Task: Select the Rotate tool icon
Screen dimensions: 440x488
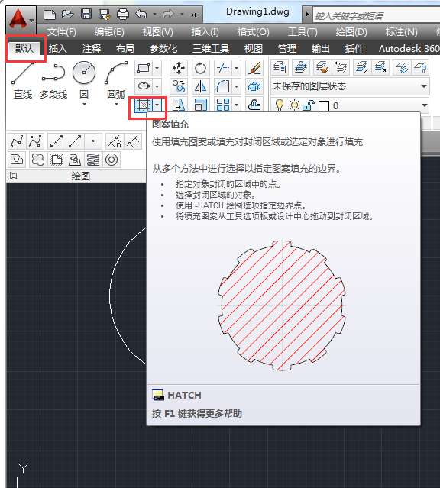Action: pos(200,68)
